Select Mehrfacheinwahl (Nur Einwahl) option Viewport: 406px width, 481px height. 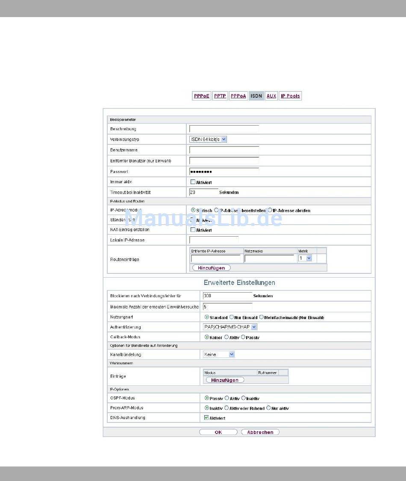point(261,317)
